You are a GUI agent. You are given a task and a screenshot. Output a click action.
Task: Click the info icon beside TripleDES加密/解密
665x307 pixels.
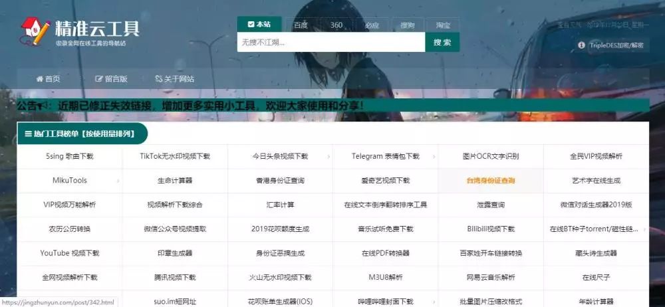[581, 45]
